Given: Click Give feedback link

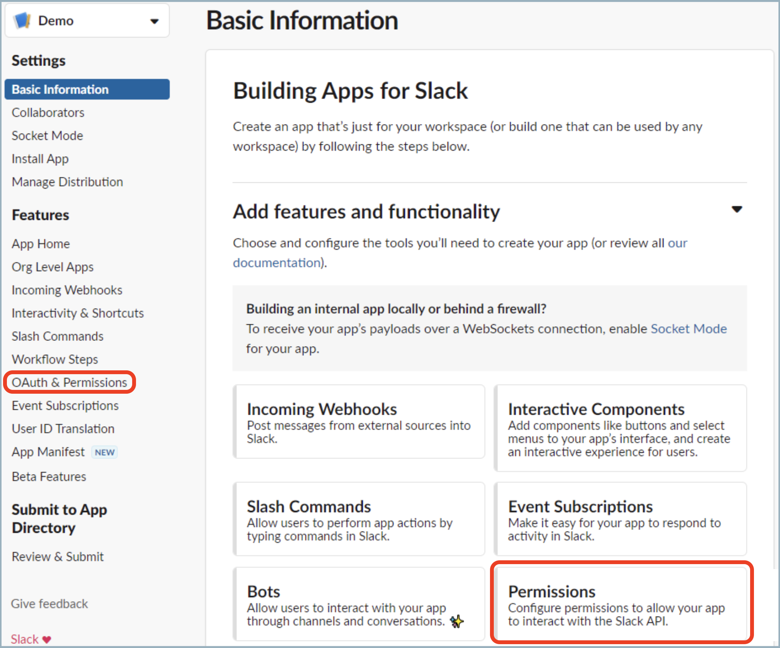Looking at the screenshot, I should pyautogui.click(x=49, y=604).
